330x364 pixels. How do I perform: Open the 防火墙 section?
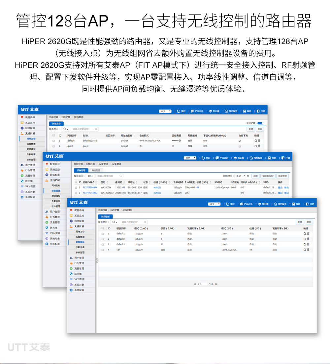click(78, 274)
